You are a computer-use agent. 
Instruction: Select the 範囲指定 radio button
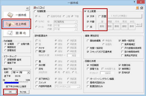[5, 47]
